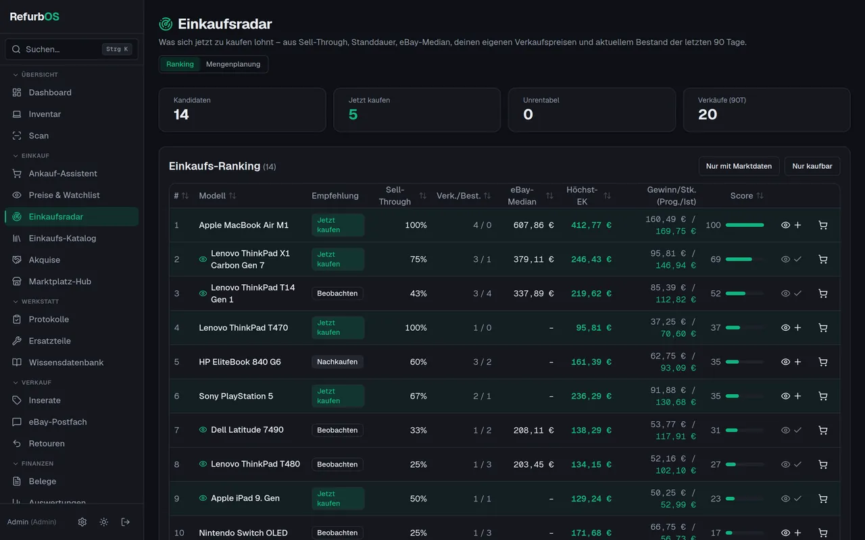Open Inserate menu item
The image size is (865, 540).
72,400
